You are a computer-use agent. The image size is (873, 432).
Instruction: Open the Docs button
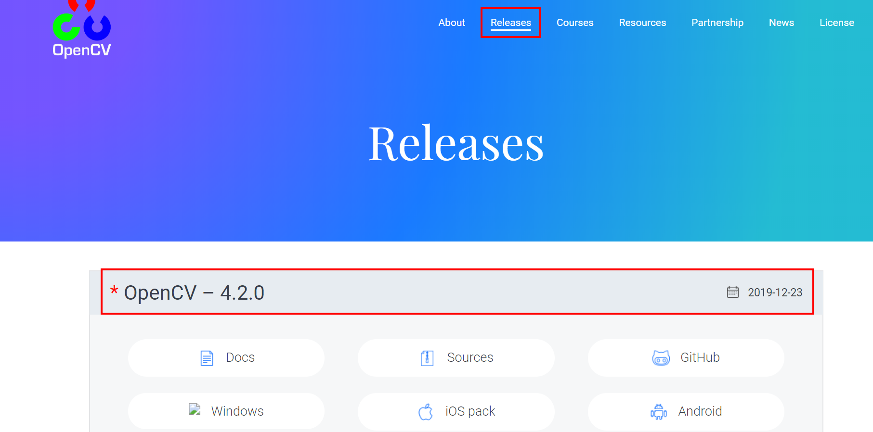pyautogui.click(x=226, y=357)
